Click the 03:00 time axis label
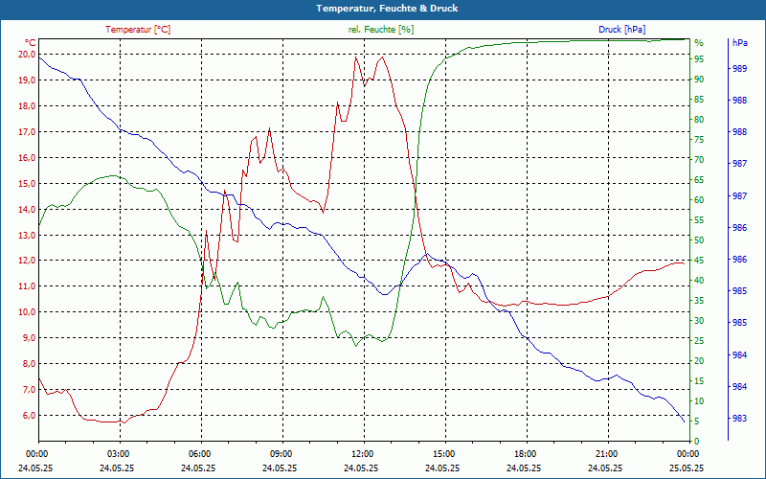The width and height of the screenshot is (766, 479). click(117, 454)
